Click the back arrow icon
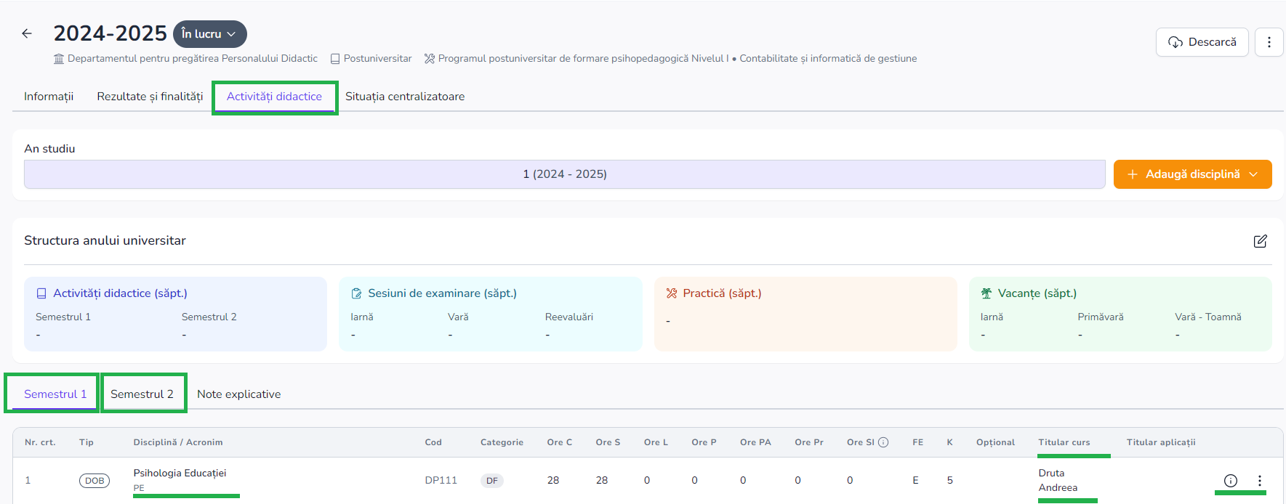Screen dimensions: 1286x504 (27, 33)
